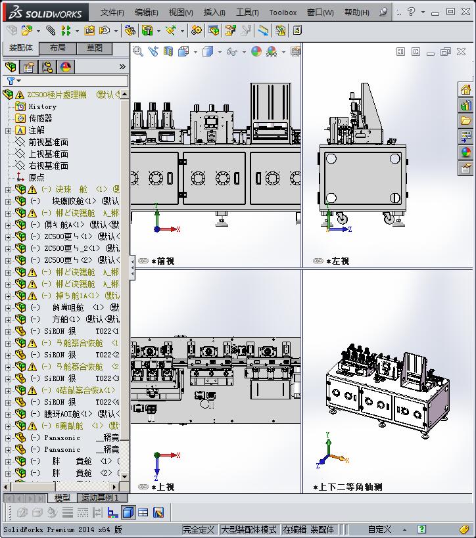Click the 自定义 units status bar button

point(380,529)
